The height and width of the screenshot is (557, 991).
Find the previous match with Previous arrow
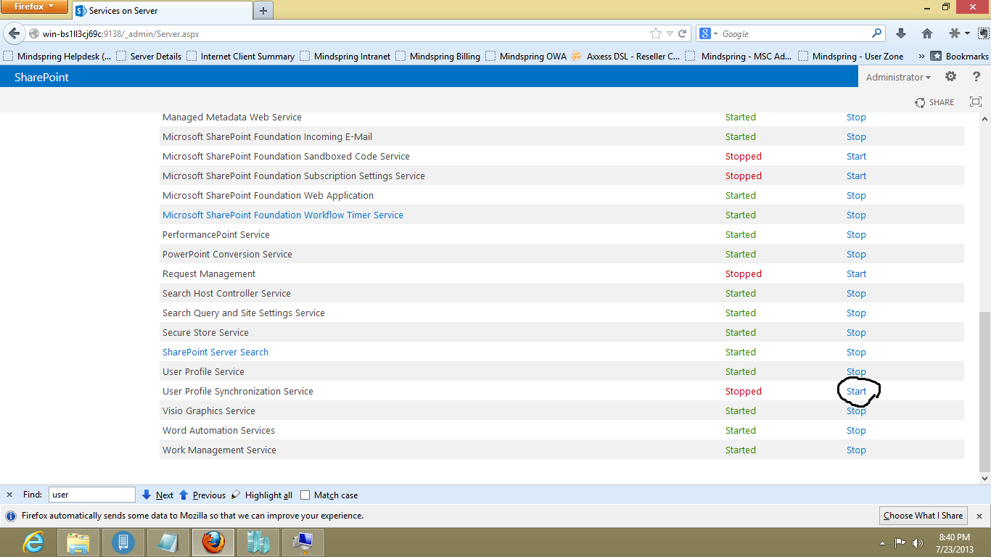tap(202, 495)
